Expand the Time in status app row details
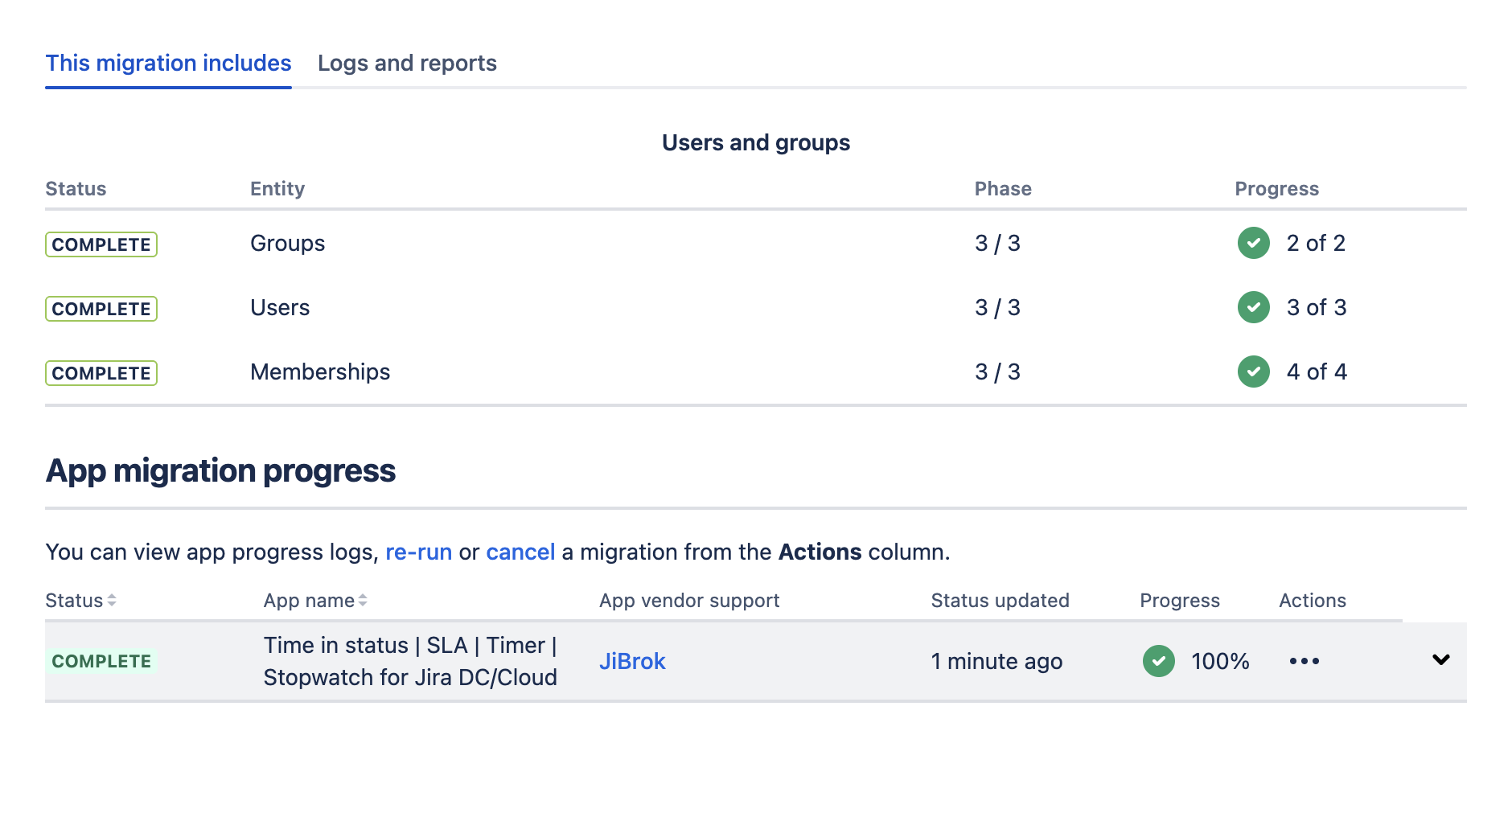The image size is (1512, 817). 1440,661
